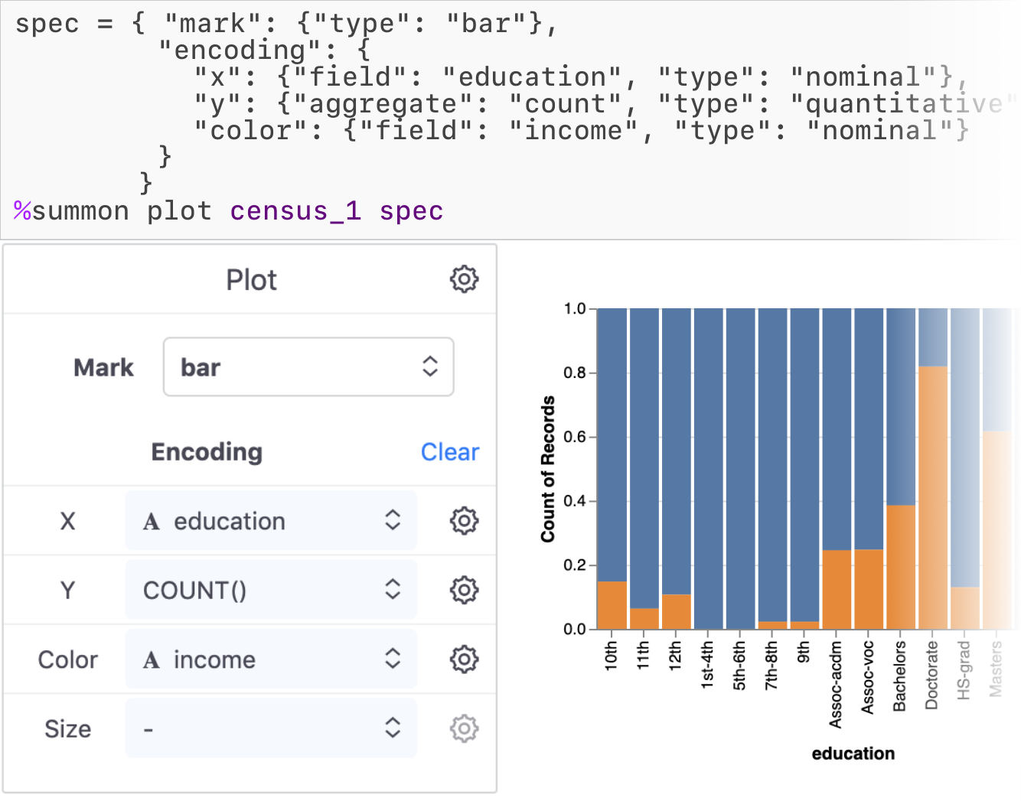Viewport: 1021px width, 801px height.
Task: Click the orange segment of Bachelors bar
Action: pyautogui.click(x=901, y=567)
